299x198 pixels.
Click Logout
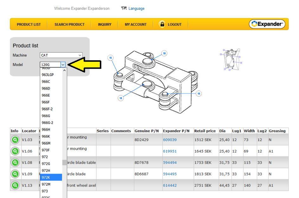point(175,24)
